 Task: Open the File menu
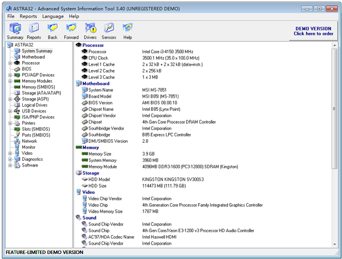pos(11,17)
